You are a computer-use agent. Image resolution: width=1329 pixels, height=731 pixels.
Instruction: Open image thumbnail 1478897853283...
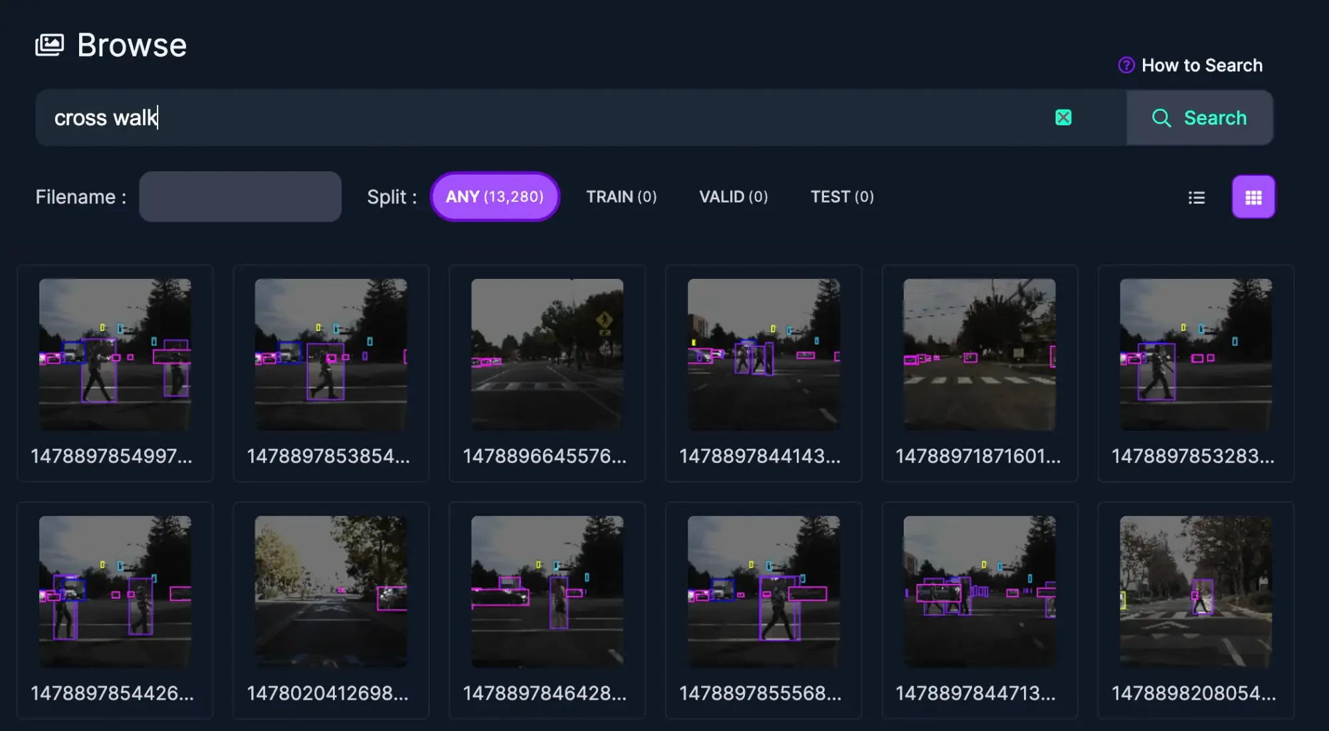1195,355
